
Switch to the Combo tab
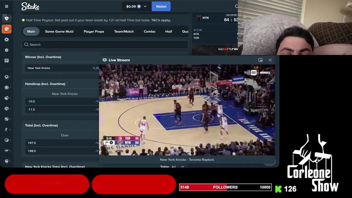click(150, 31)
